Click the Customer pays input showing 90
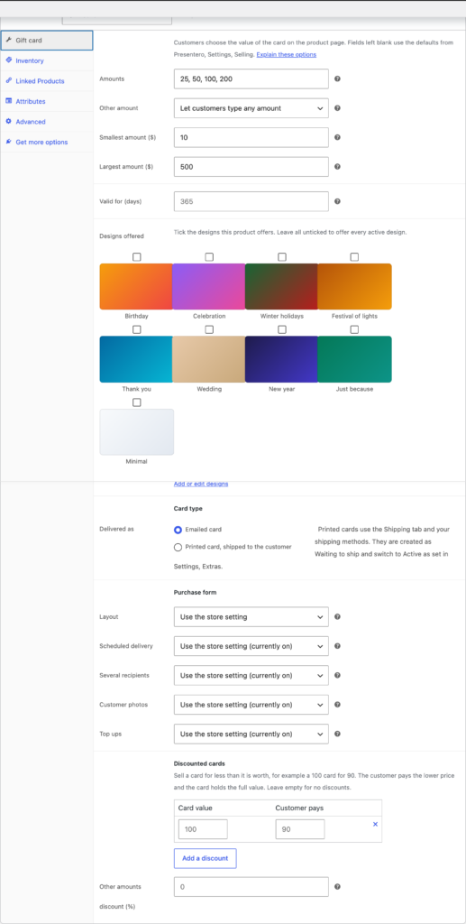466x924 pixels. [300, 829]
